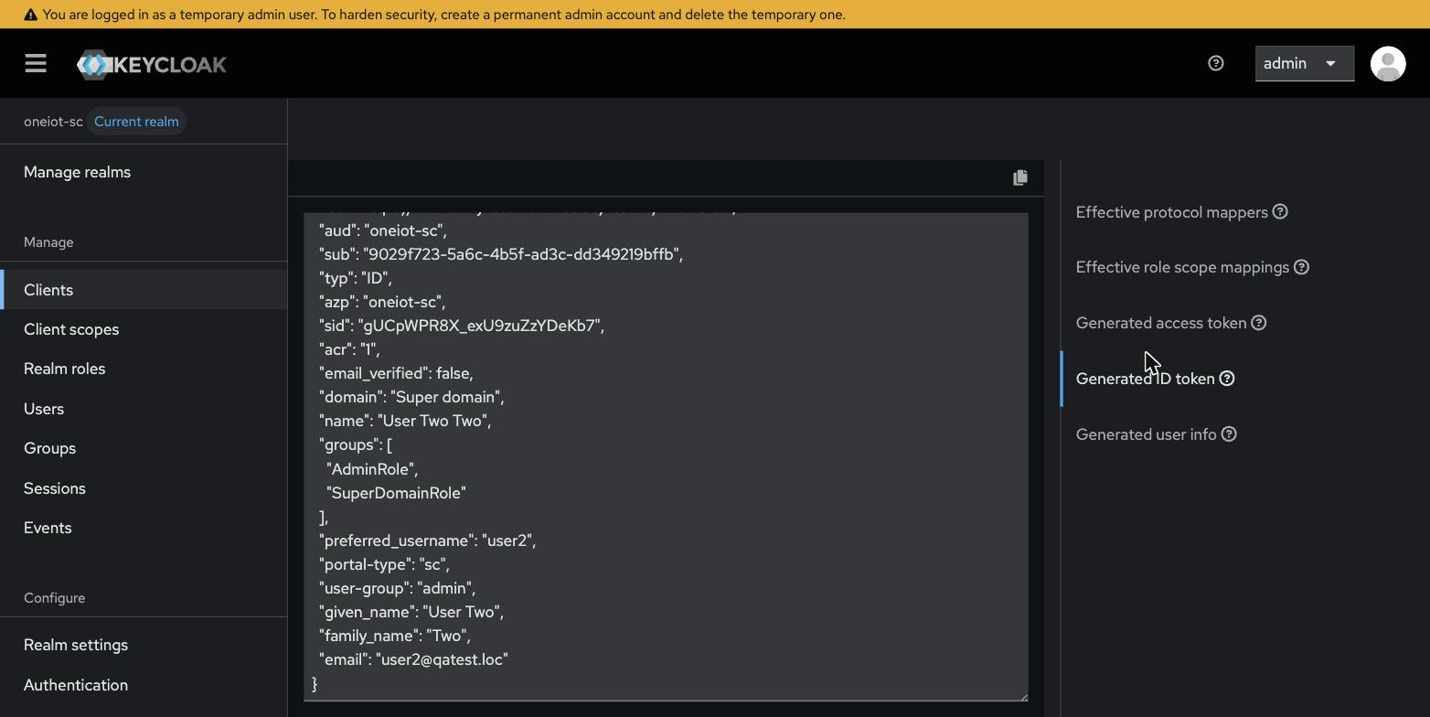Viewport: 1430px width, 717px height.
Task: Open Authentication page
Action: pyautogui.click(x=144, y=685)
